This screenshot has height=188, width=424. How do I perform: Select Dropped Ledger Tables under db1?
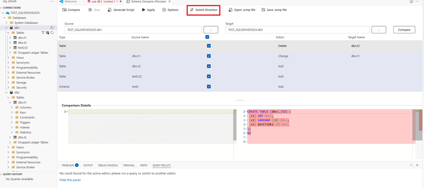coord(33,53)
